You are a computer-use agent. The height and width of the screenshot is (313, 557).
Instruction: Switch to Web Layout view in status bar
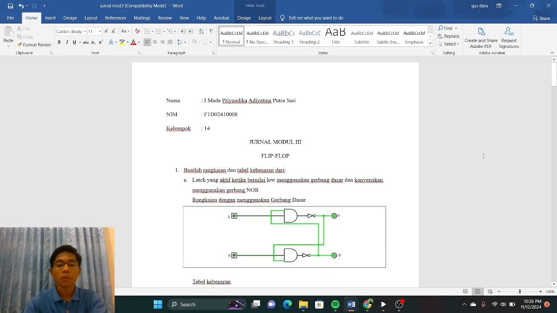[490, 292]
